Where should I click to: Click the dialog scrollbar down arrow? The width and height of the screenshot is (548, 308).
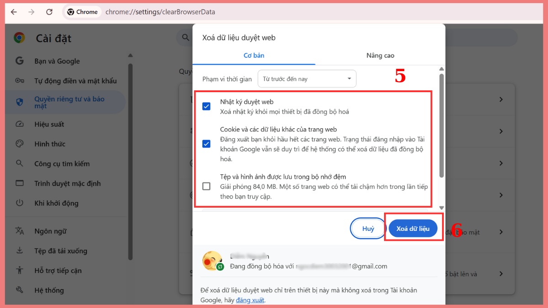[441, 208]
